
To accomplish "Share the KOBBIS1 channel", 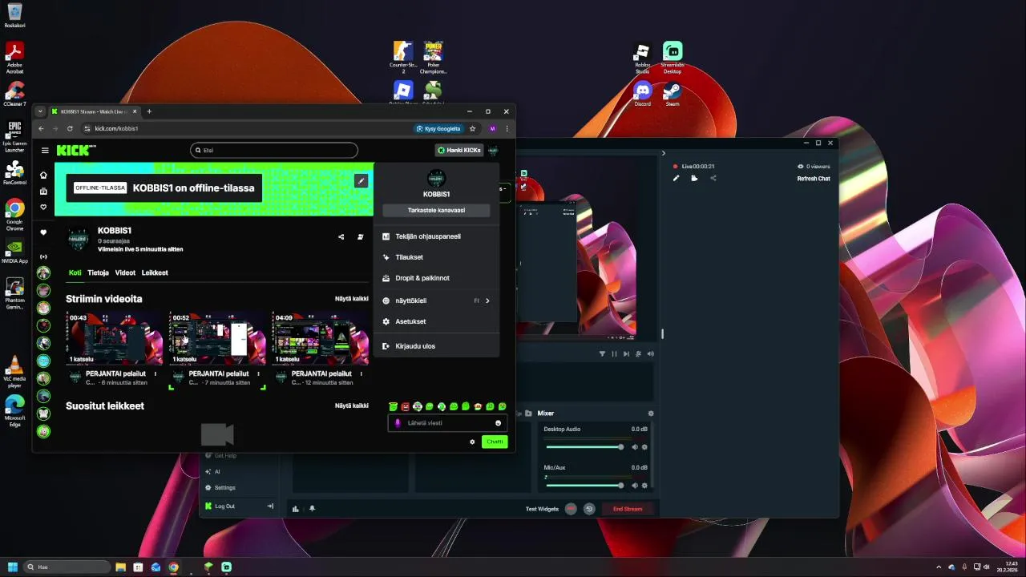I will tap(341, 237).
